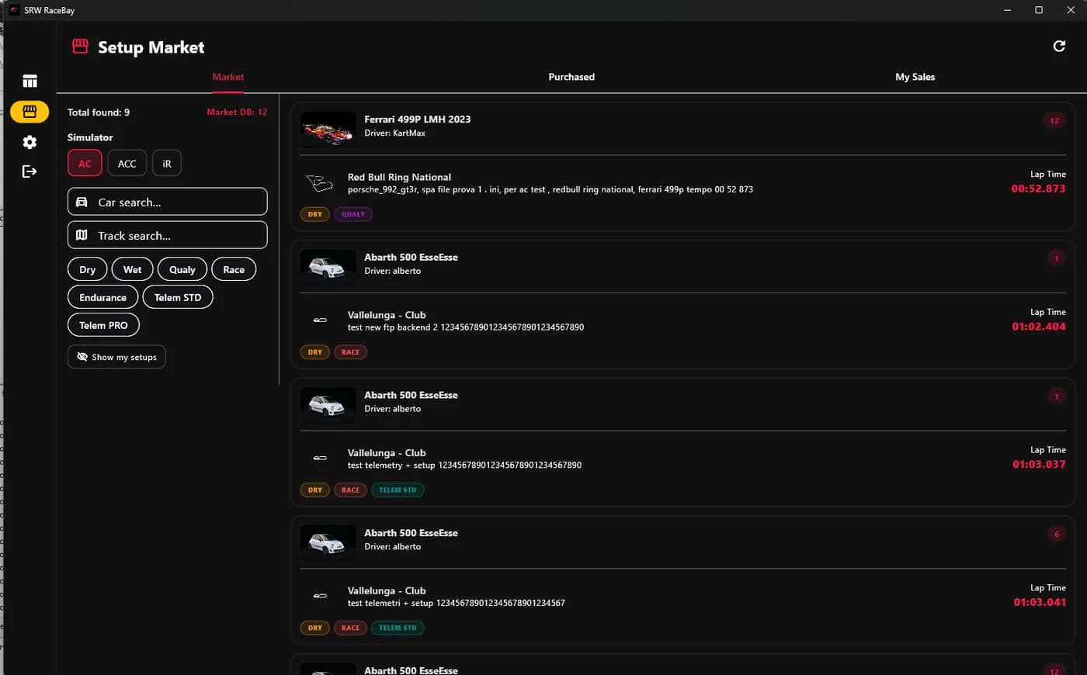Enable the Qualy filter chip

point(182,269)
